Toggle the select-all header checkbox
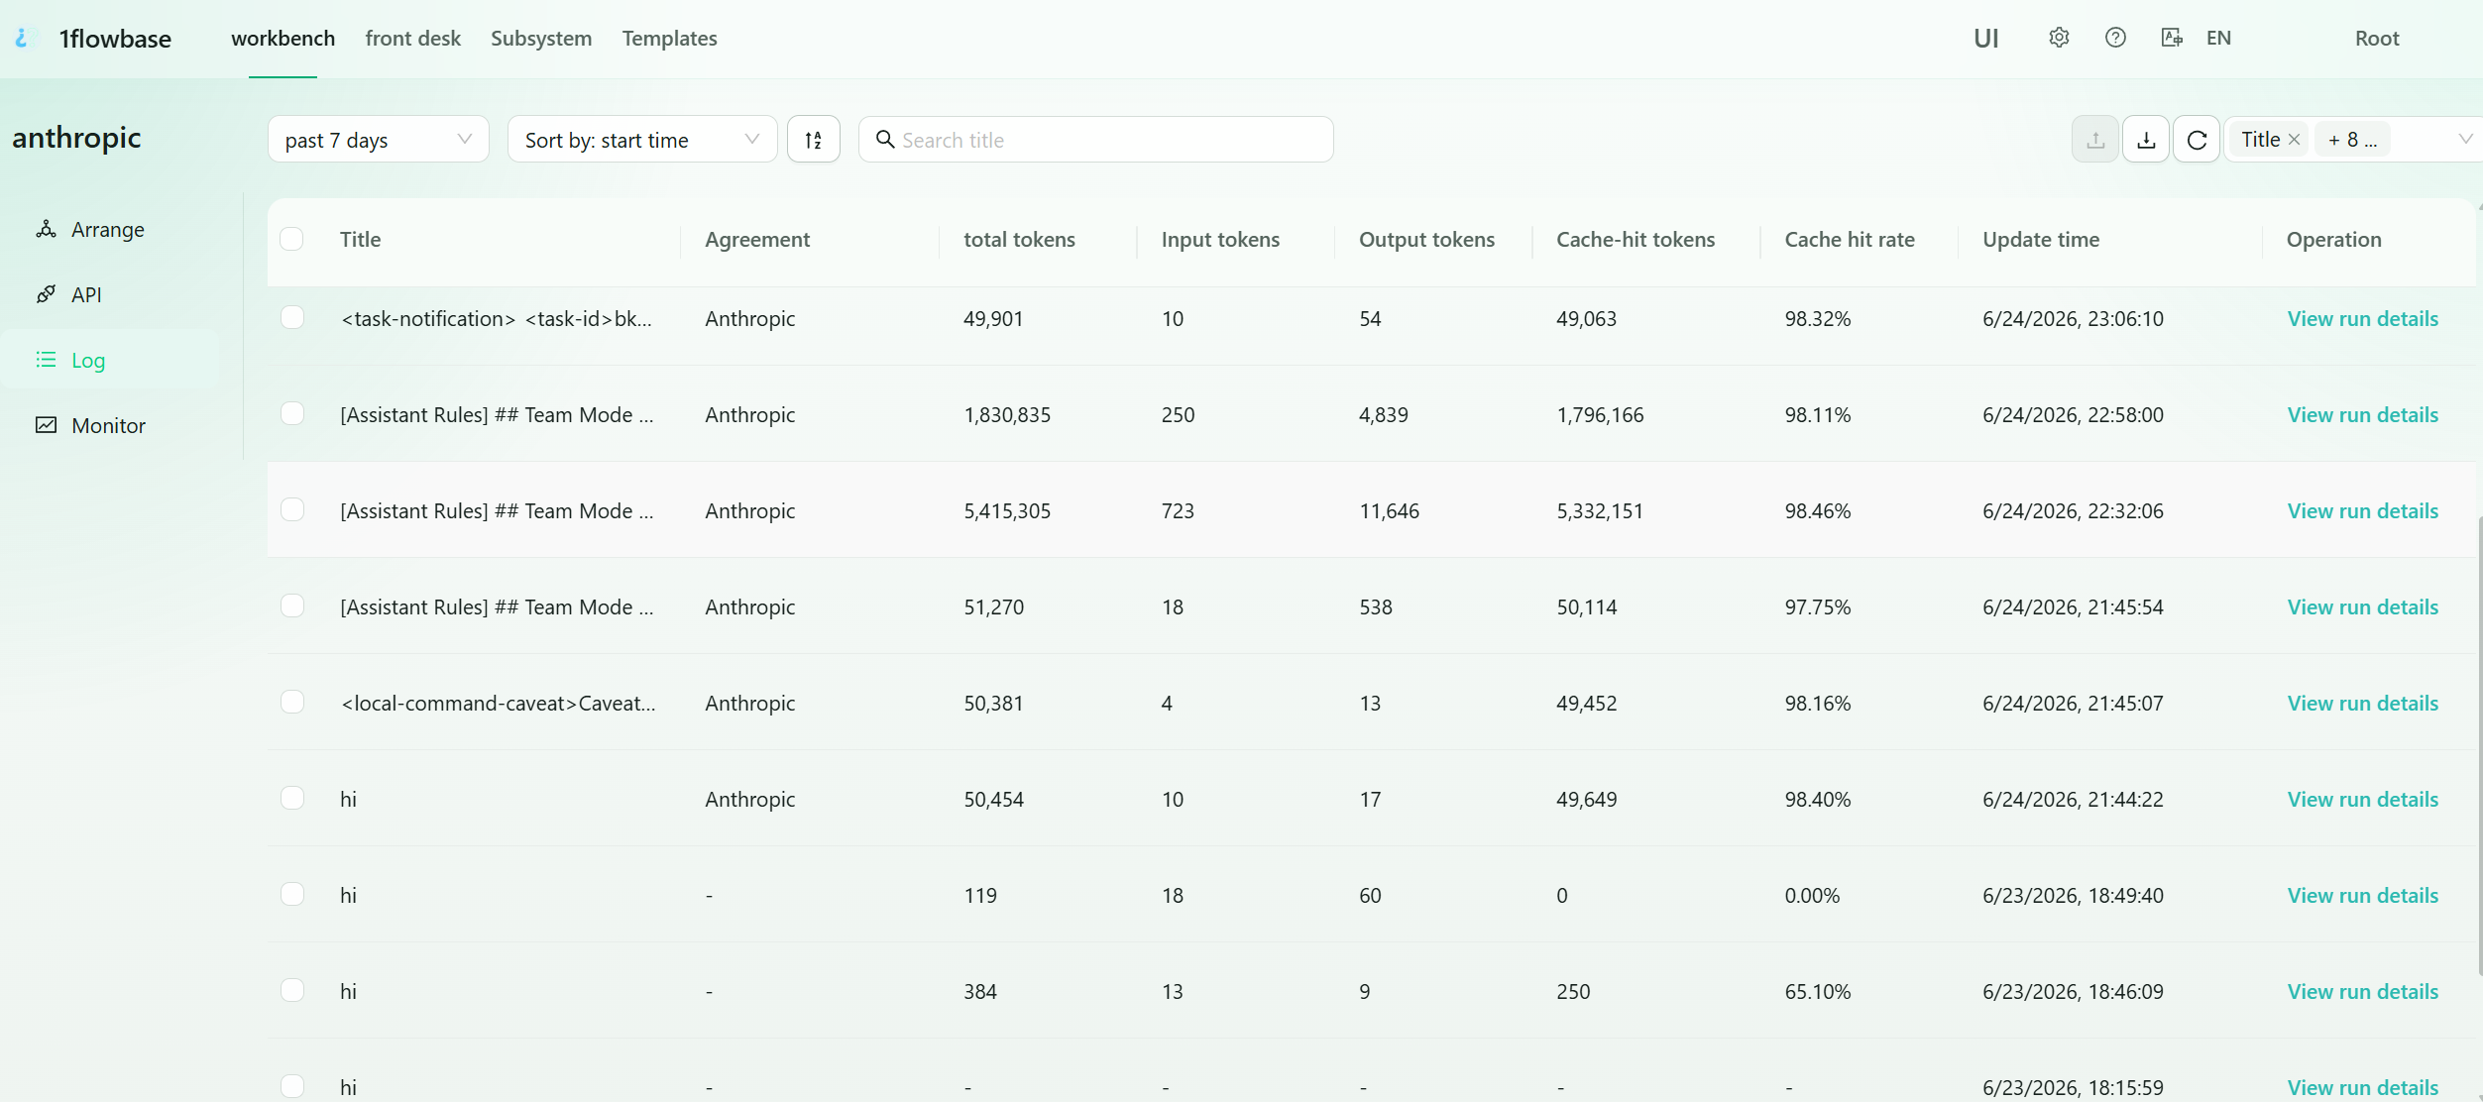The height and width of the screenshot is (1102, 2483). coord(291,239)
